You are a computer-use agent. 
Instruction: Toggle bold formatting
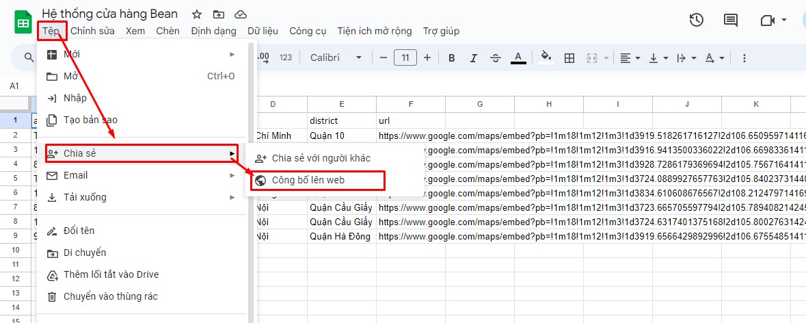452,57
